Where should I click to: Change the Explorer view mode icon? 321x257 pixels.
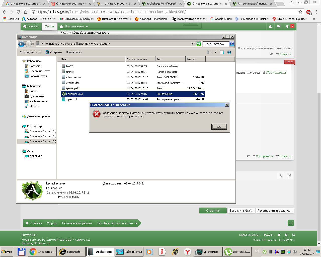point(209,52)
